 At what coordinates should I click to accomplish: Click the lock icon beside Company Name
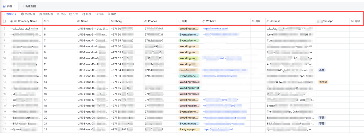tap(11, 21)
